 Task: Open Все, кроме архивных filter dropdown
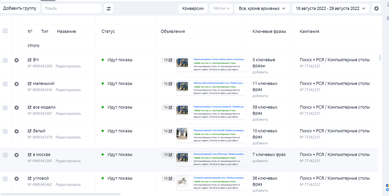click(x=262, y=8)
